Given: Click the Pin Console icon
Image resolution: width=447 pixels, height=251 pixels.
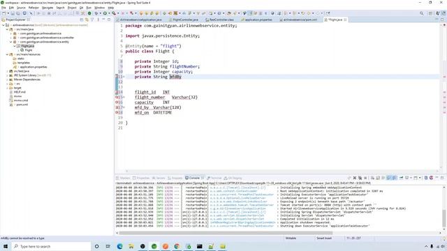Looking at the screenshot, I should point(401,178).
